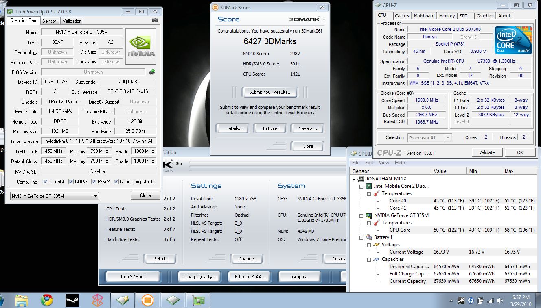Open the Processor #1 selection dropdown

(x=429, y=138)
